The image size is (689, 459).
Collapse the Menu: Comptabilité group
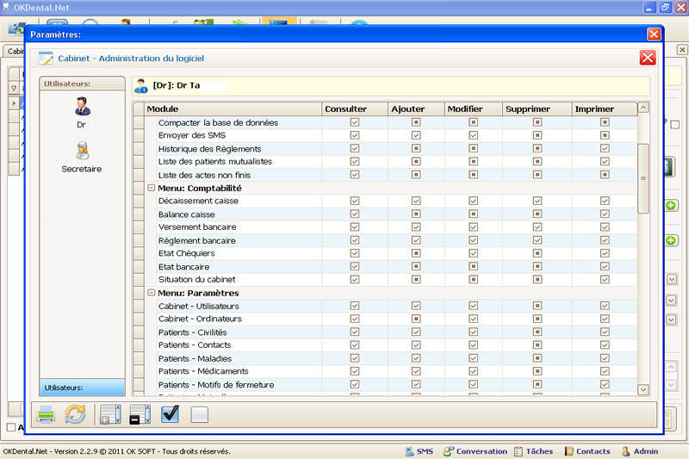tap(152, 188)
